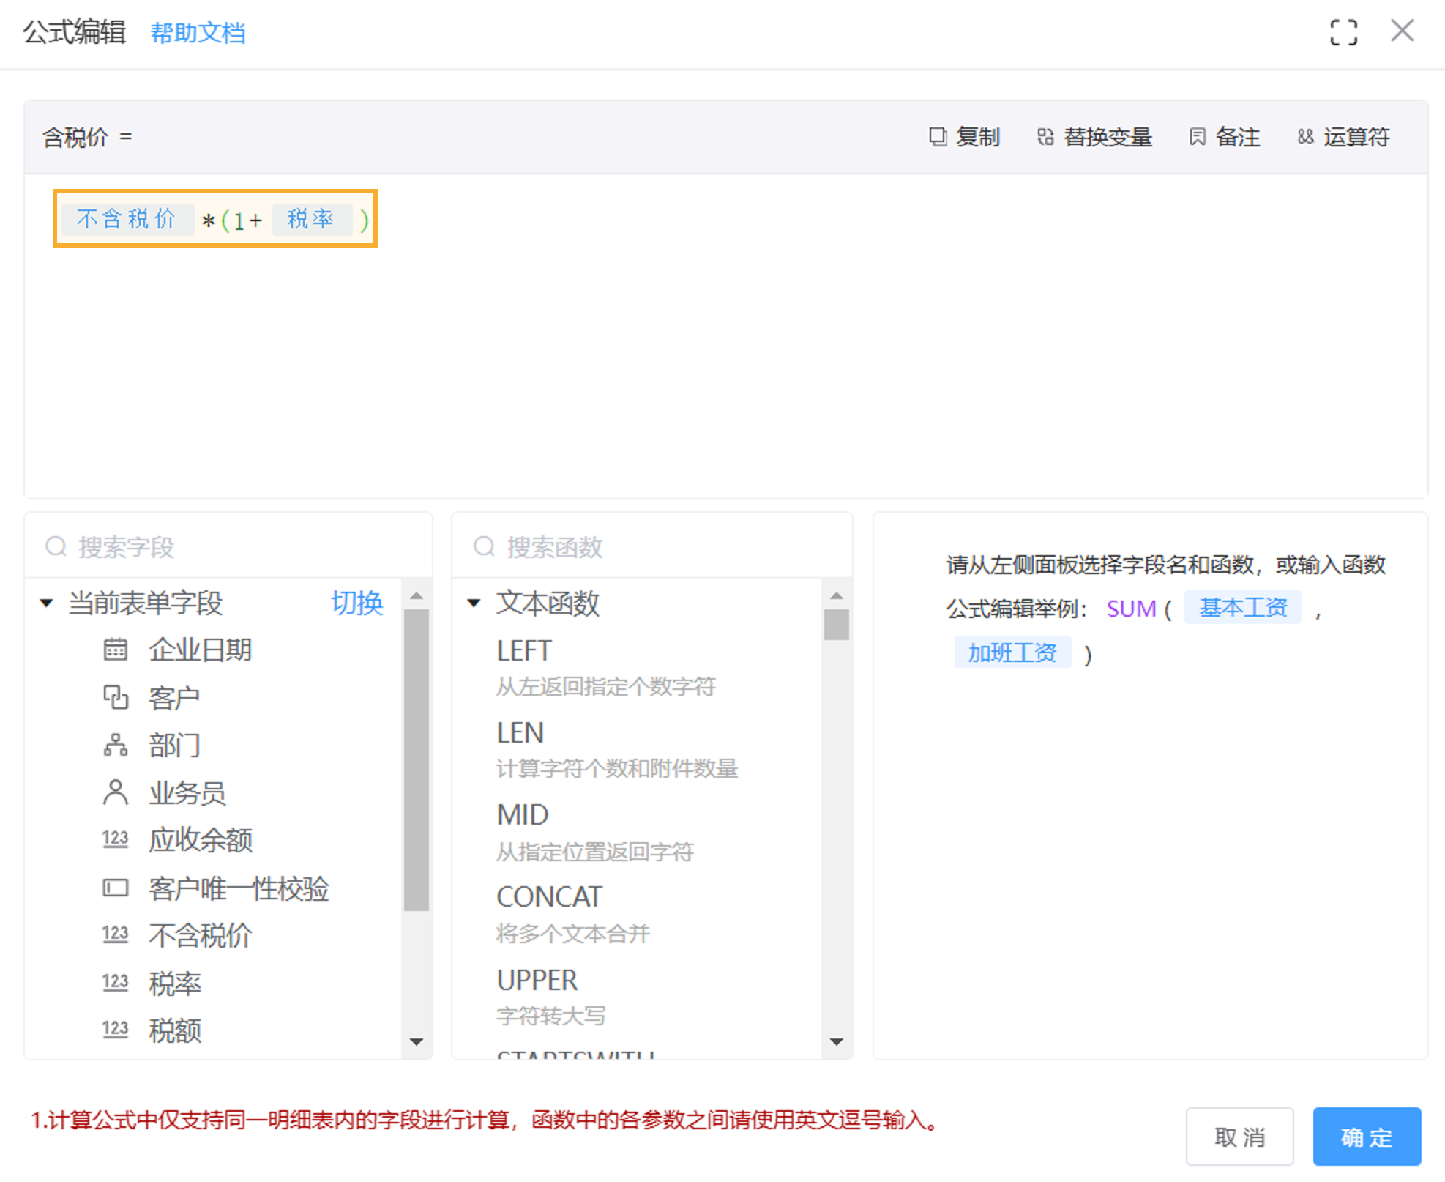The height and width of the screenshot is (1182, 1445).
Task: Select the MID function
Action: (522, 814)
